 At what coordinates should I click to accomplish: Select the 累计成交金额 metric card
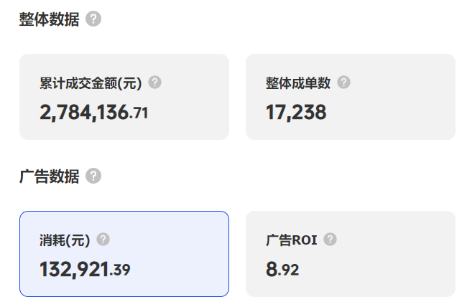(x=124, y=97)
